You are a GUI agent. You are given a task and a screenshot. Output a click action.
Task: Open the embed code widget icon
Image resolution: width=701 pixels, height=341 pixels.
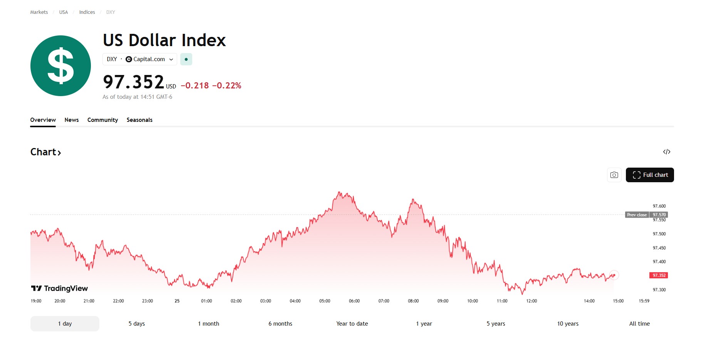(666, 152)
